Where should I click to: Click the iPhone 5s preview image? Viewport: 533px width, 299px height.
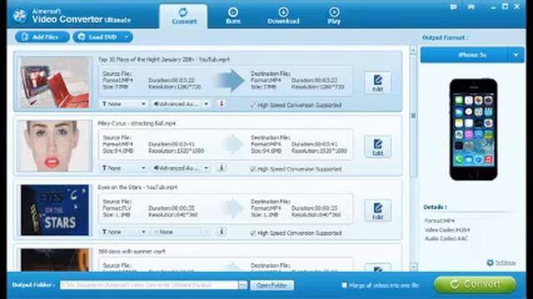pyautogui.click(x=473, y=130)
